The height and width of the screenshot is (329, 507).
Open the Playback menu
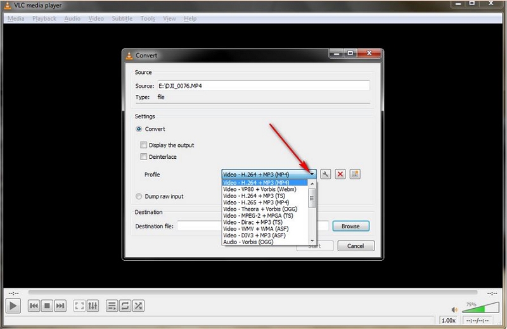pos(44,18)
